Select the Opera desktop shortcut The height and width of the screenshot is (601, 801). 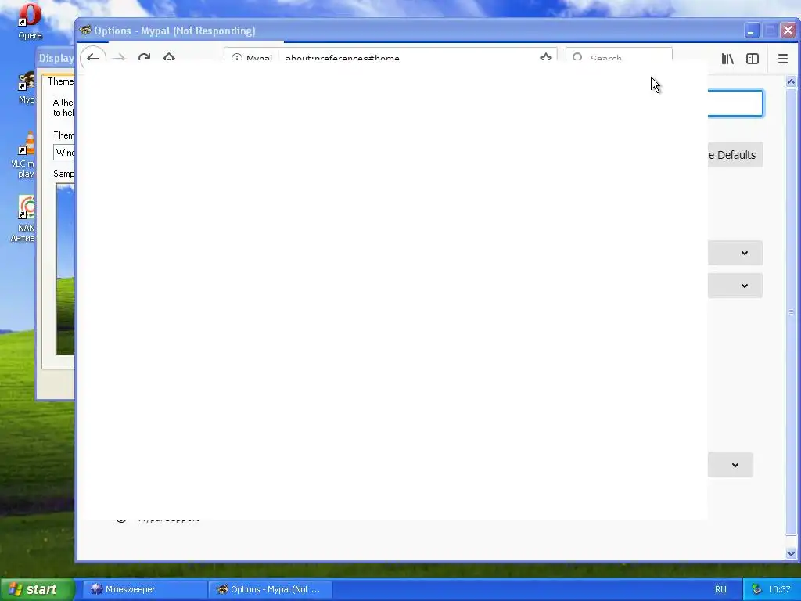click(x=30, y=21)
